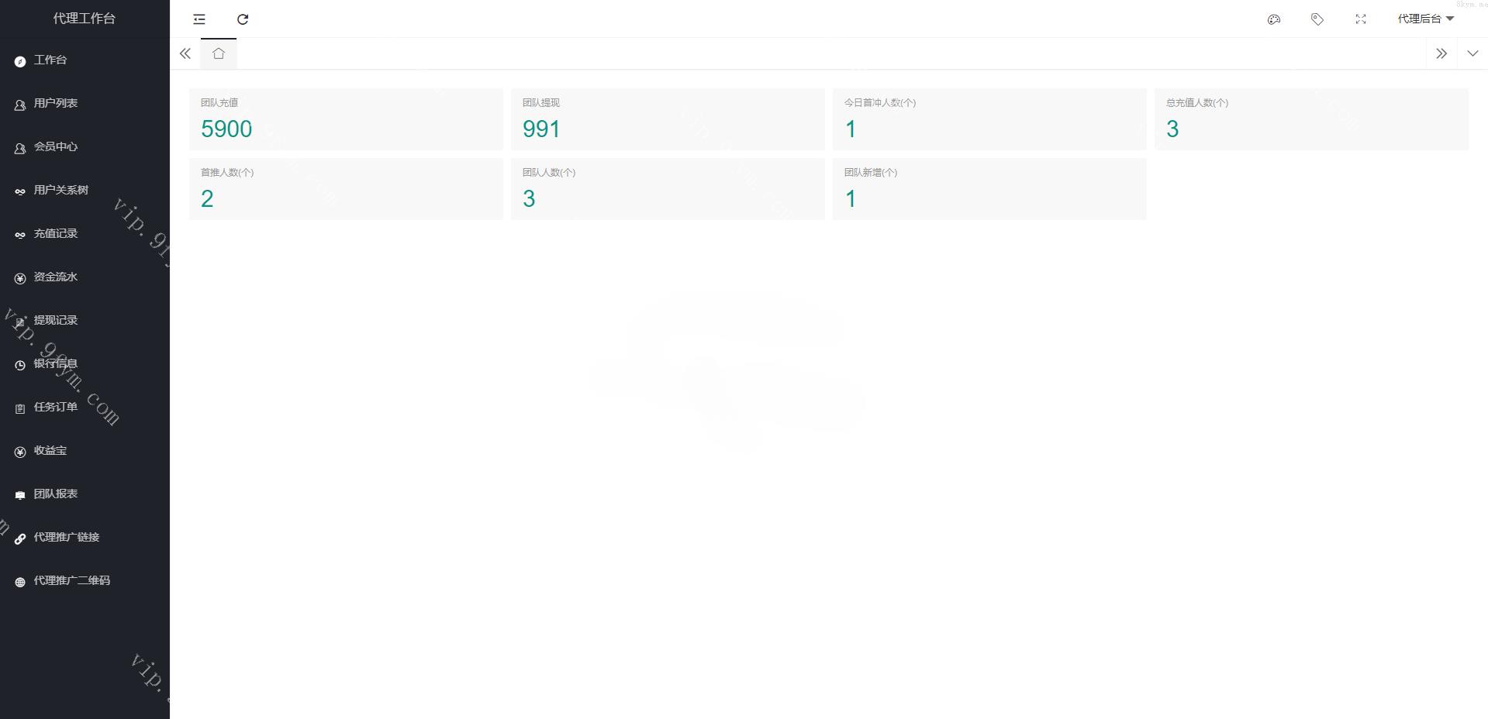Click the 资金流水 yen icon

tap(20, 278)
